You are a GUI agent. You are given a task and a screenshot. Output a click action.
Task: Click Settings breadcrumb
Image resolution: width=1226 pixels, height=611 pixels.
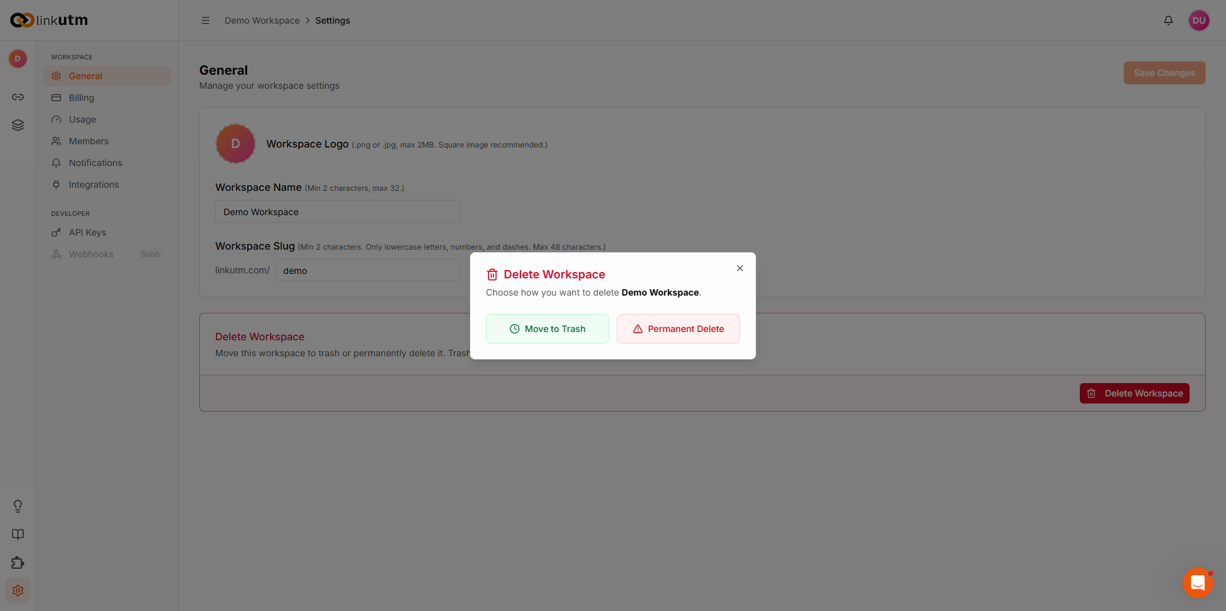[333, 20]
